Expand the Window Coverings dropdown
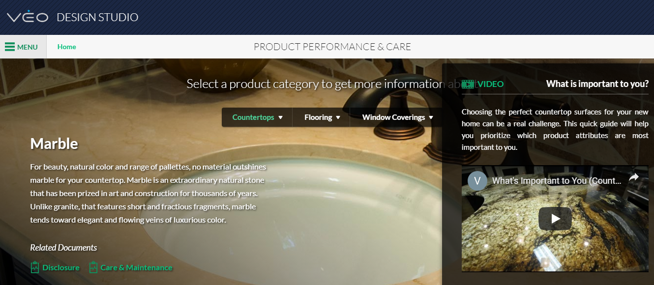This screenshot has width=654, height=285. pyautogui.click(x=397, y=117)
